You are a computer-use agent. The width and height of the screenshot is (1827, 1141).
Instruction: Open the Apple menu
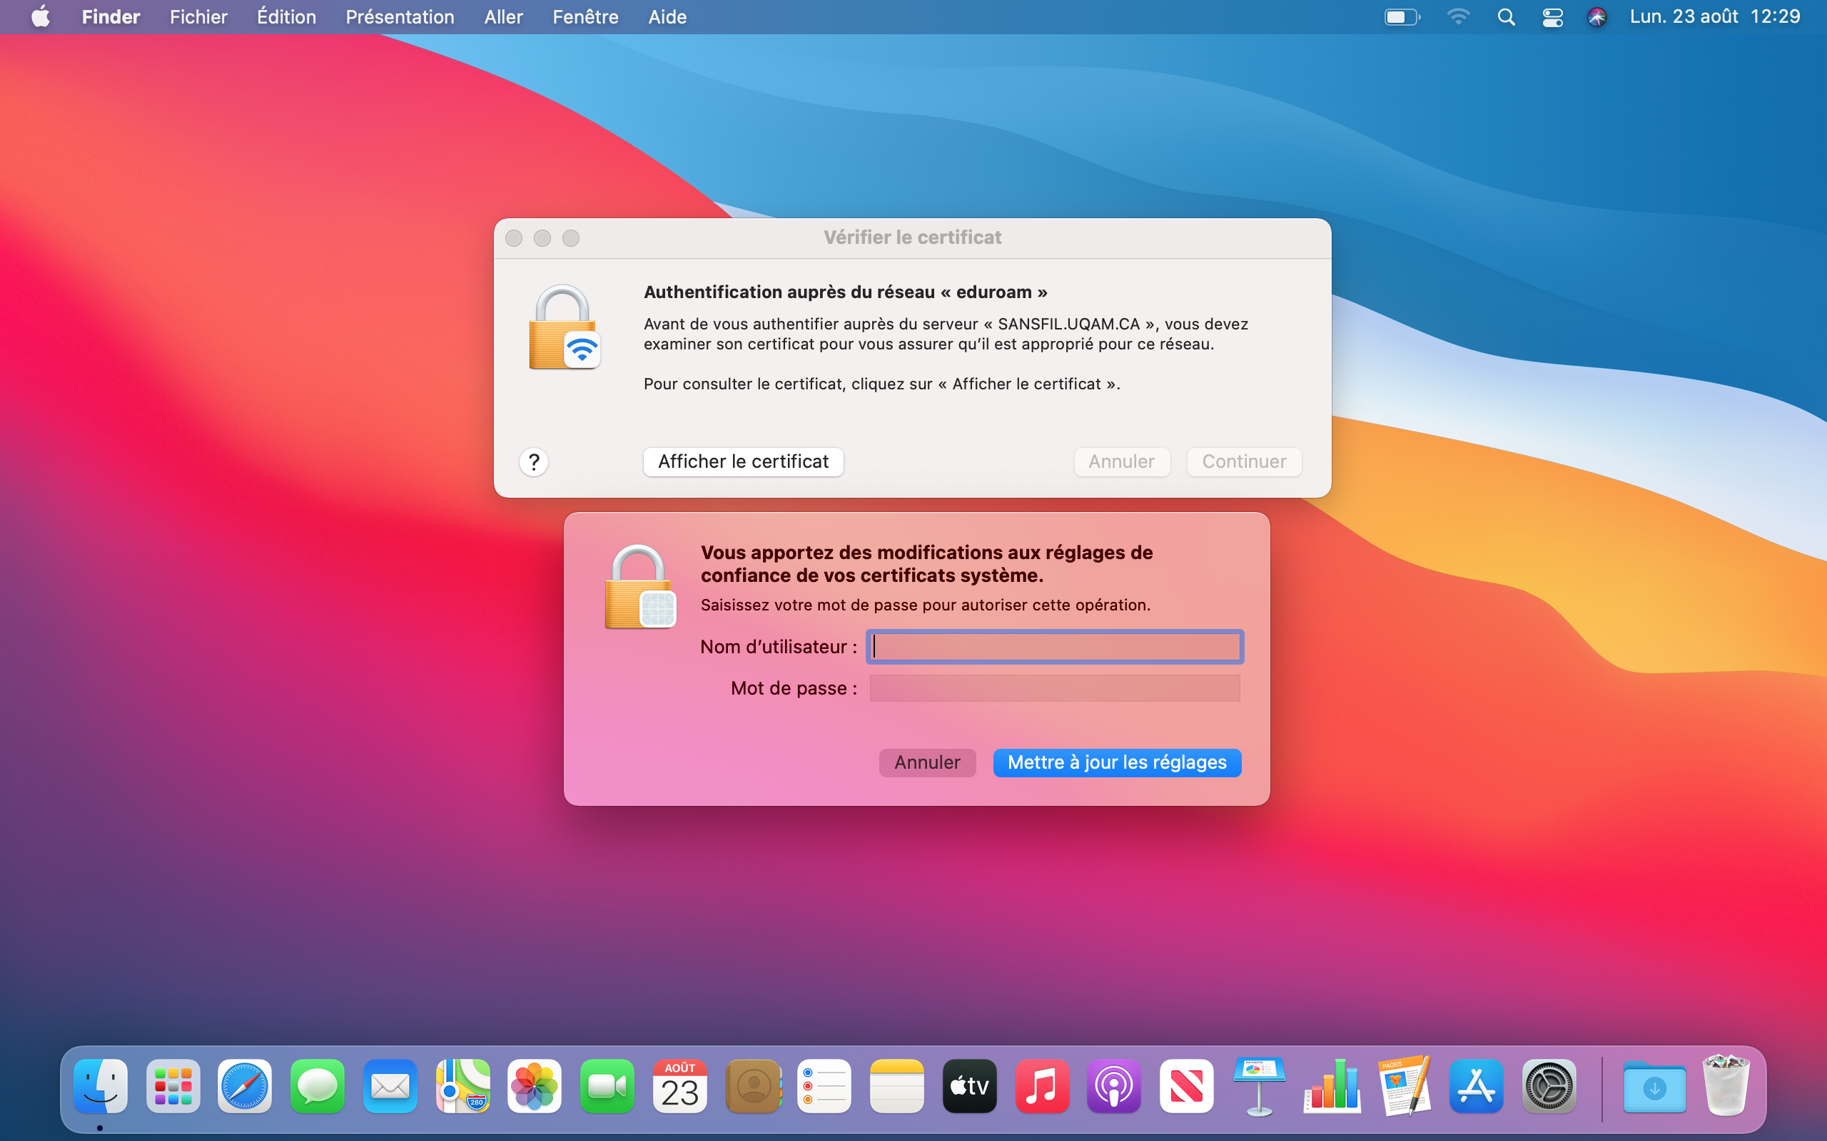(x=41, y=16)
